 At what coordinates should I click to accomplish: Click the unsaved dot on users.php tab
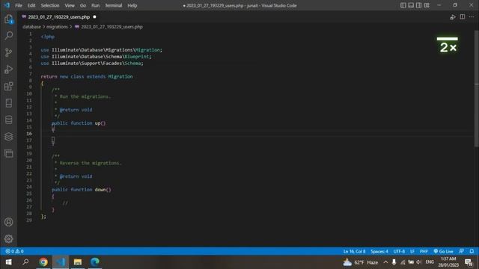click(x=94, y=16)
